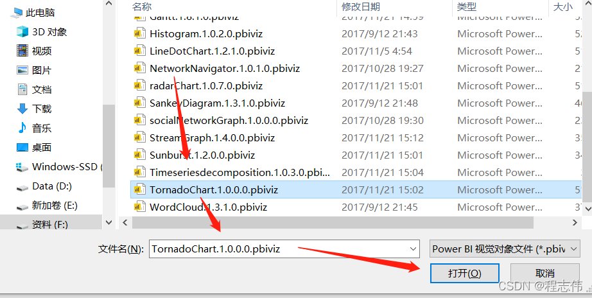Image resolution: width=592 pixels, height=298 pixels.
Task: Select radarChart.1.0.7.0.pbiviz in the list
Action: (x=206, y=85)
